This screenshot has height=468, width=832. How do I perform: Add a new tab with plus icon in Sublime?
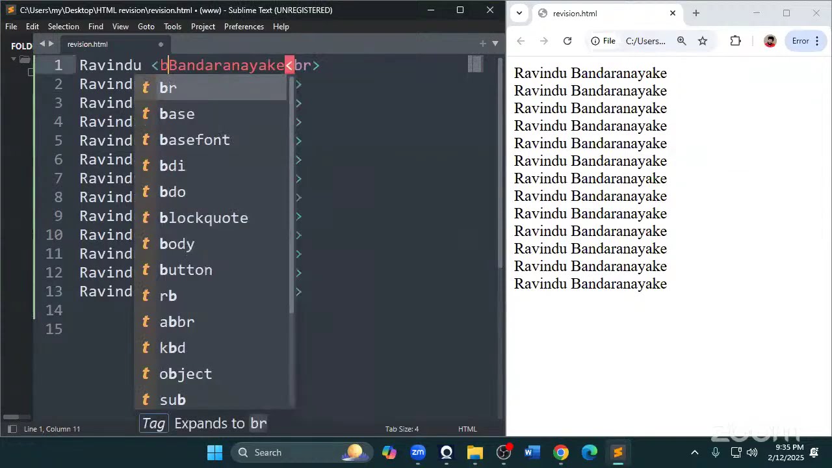482,44
